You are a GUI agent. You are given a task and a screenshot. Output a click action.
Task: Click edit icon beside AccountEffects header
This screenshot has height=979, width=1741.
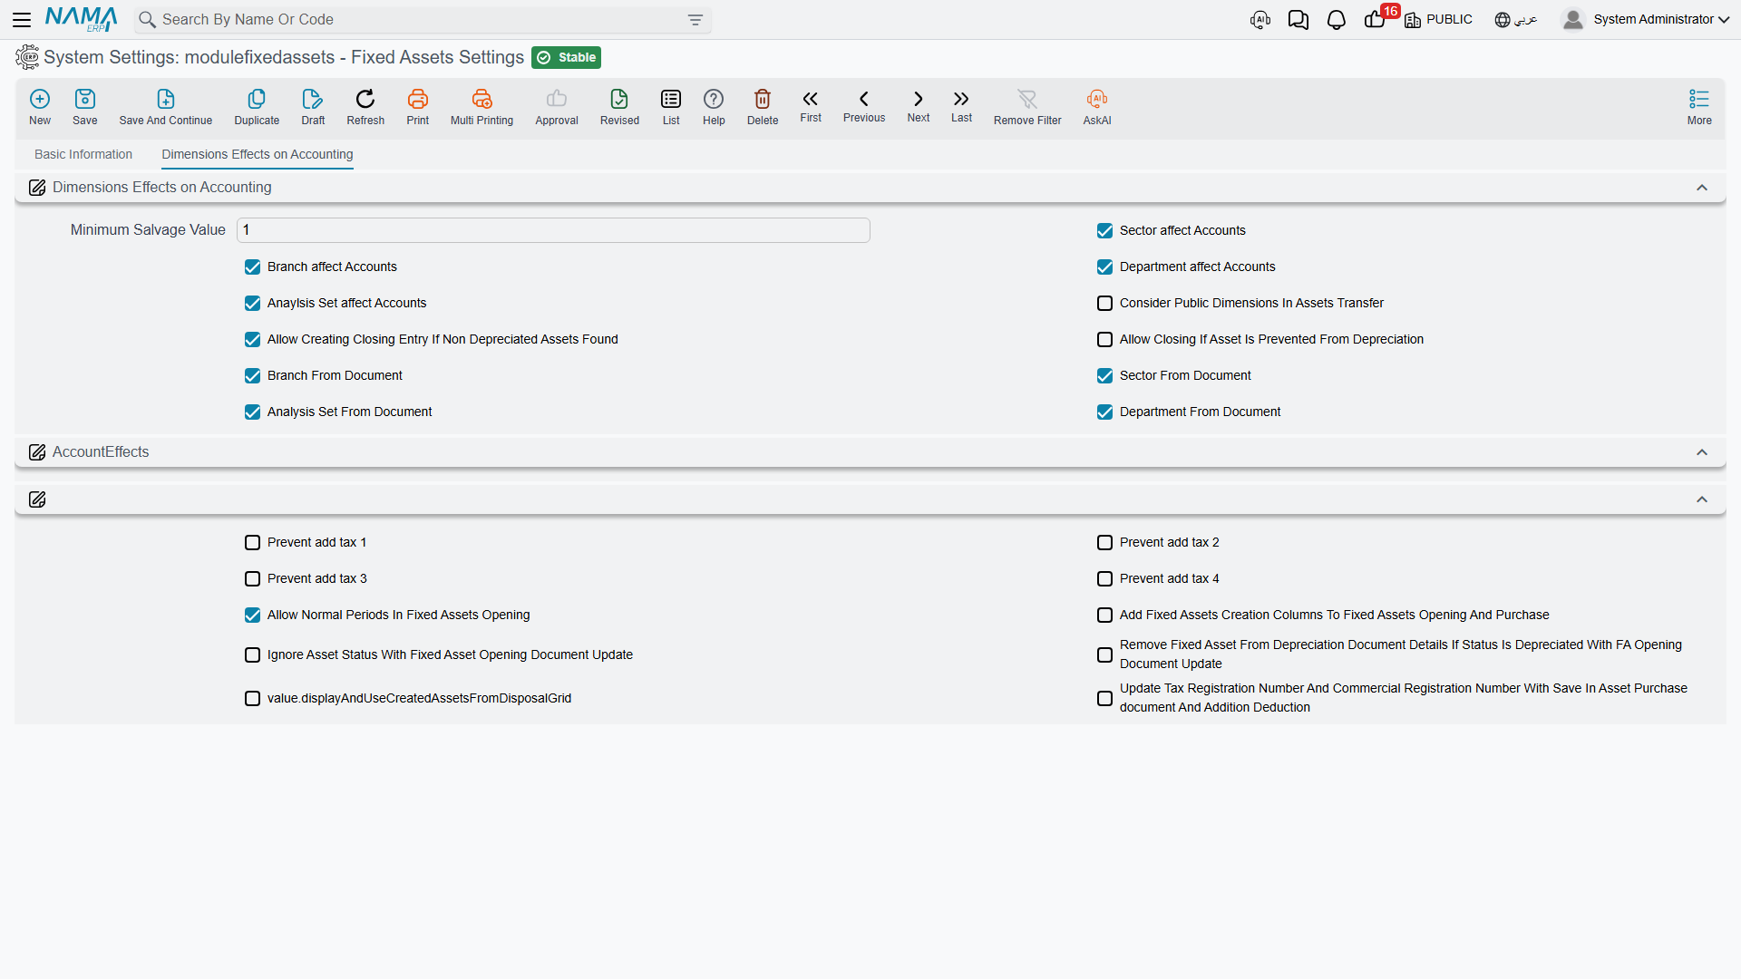click(x=37, y=452)
